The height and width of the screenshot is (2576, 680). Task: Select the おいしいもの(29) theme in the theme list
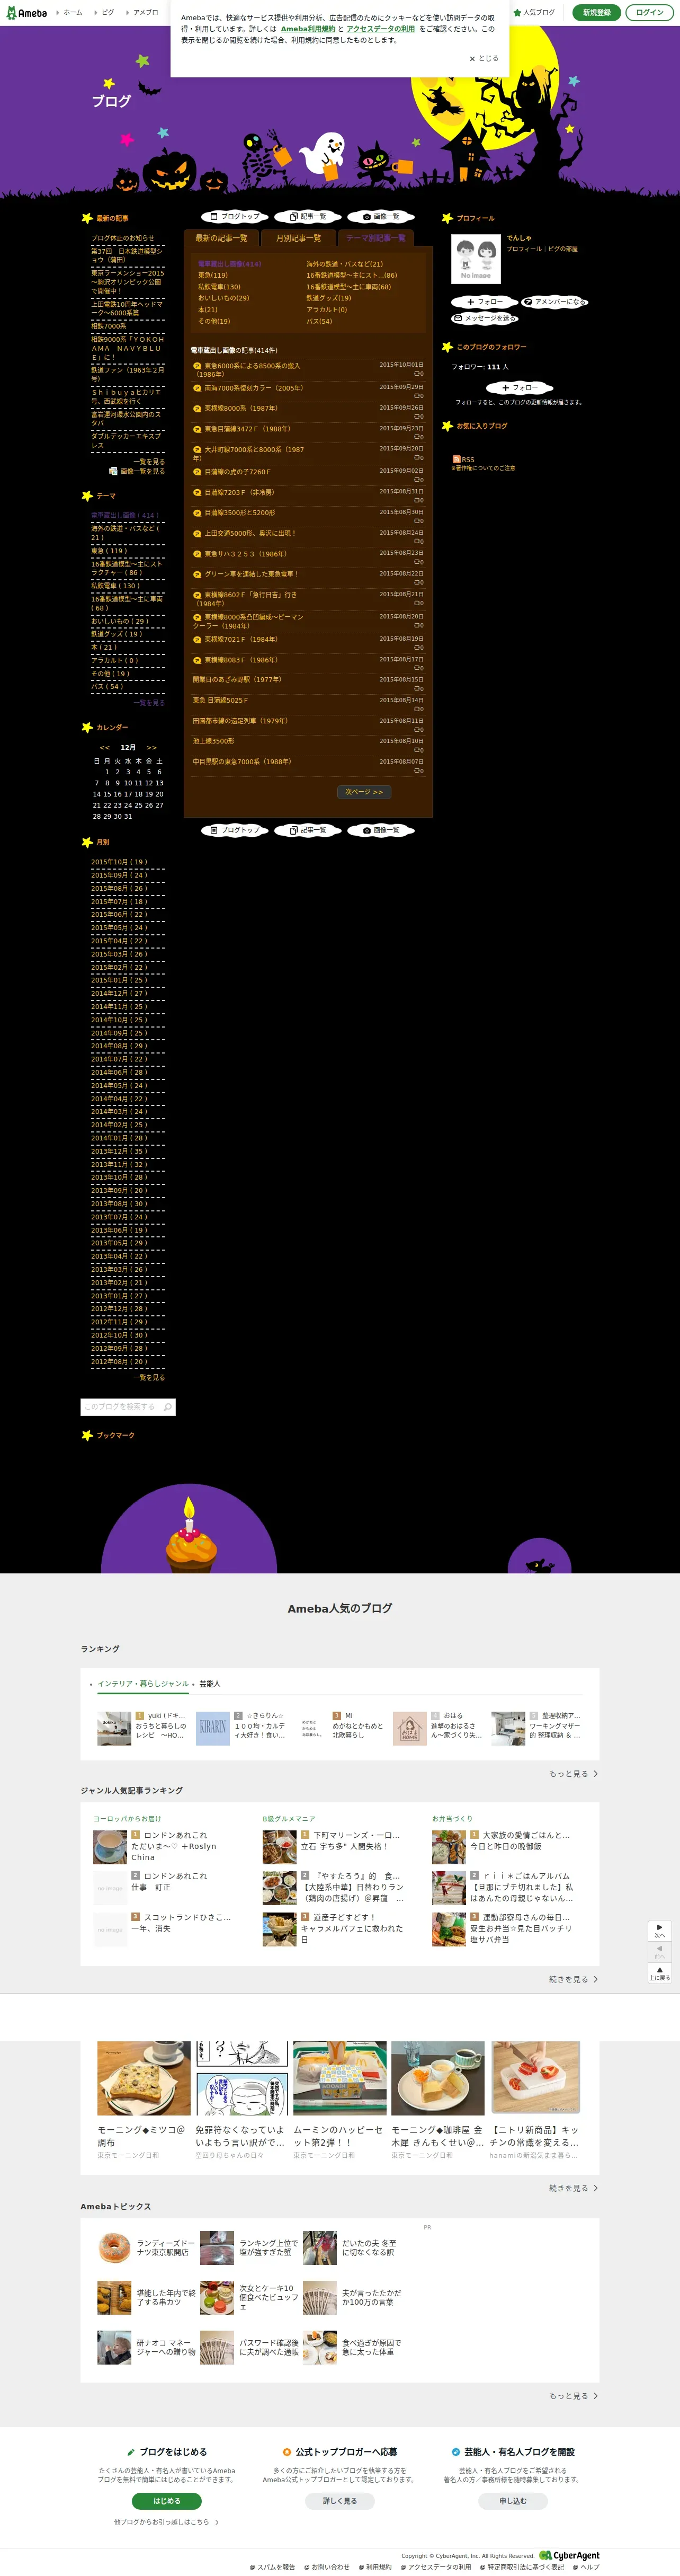pos(223,298)
